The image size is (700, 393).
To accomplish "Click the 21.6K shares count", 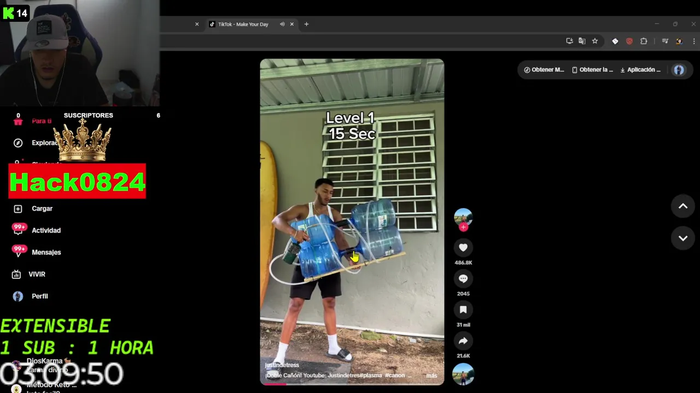I will tap(463, 356).
